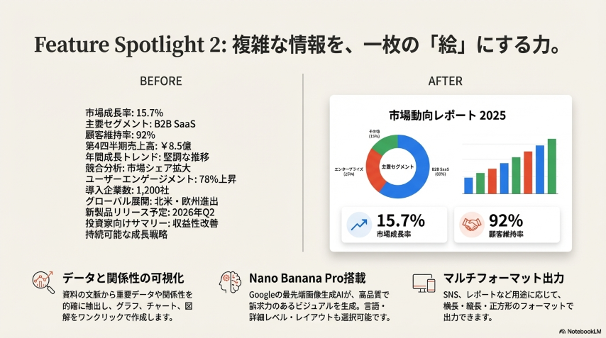Click the Nano Banana Pro brain icon
The image size is (606, 338).
click(228, 282)
